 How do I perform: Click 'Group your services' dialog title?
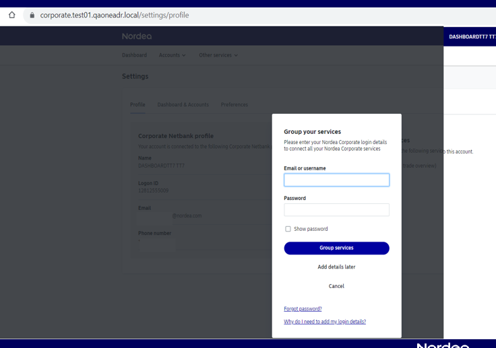(x=313, y=132)
